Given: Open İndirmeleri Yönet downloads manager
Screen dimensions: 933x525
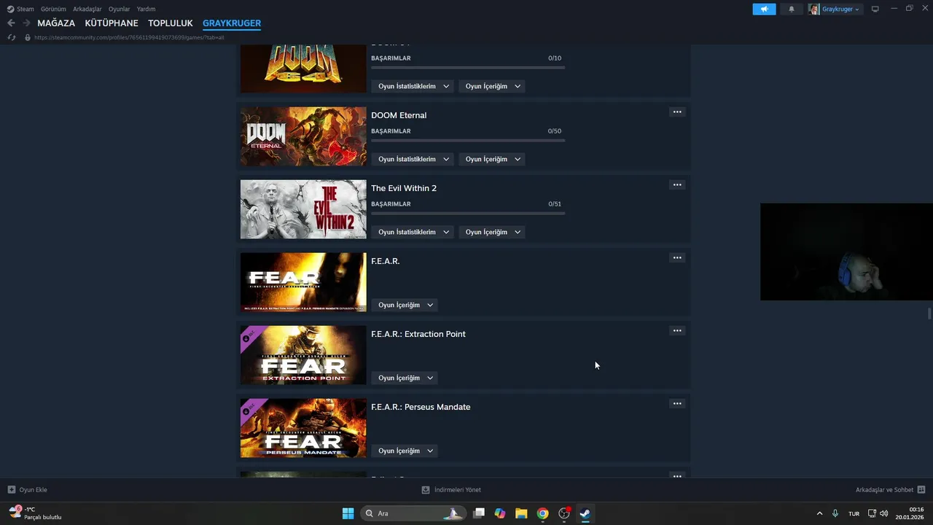Looking at the screenshot, I should (x=451, y=490).
